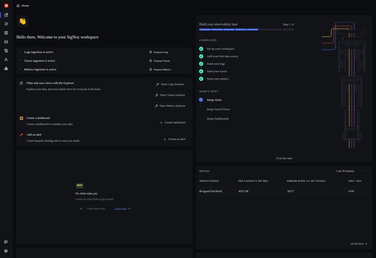This screenshot has height=258, width=376.
Task: Open the All Services link
Action: click(x=358, y=244)
